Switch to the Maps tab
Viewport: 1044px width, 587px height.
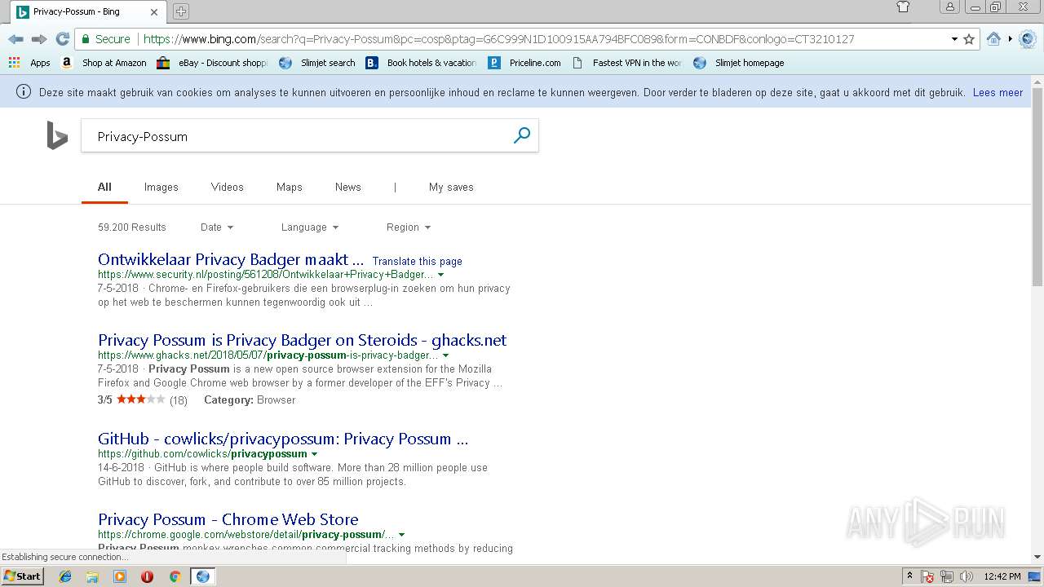point(289,187)
